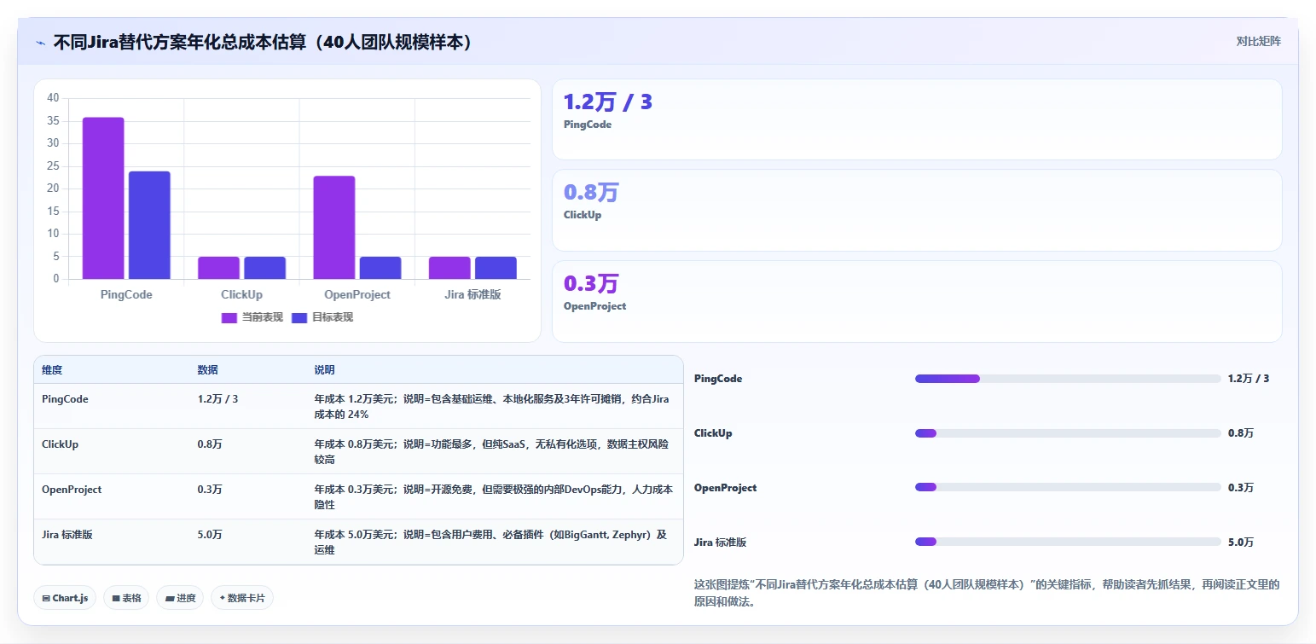
Task: Toggle the 目标表现 legend item
Action: (322, 317)
